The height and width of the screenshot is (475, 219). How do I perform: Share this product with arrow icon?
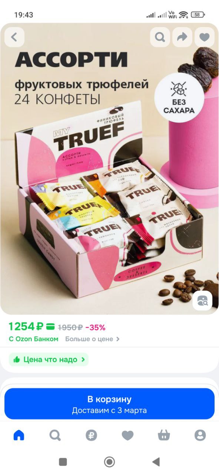coord(182,37)
